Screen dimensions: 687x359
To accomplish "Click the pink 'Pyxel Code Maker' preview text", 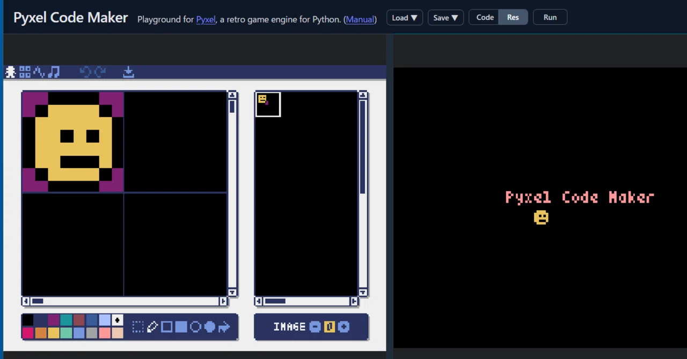I will click(580, 197).
